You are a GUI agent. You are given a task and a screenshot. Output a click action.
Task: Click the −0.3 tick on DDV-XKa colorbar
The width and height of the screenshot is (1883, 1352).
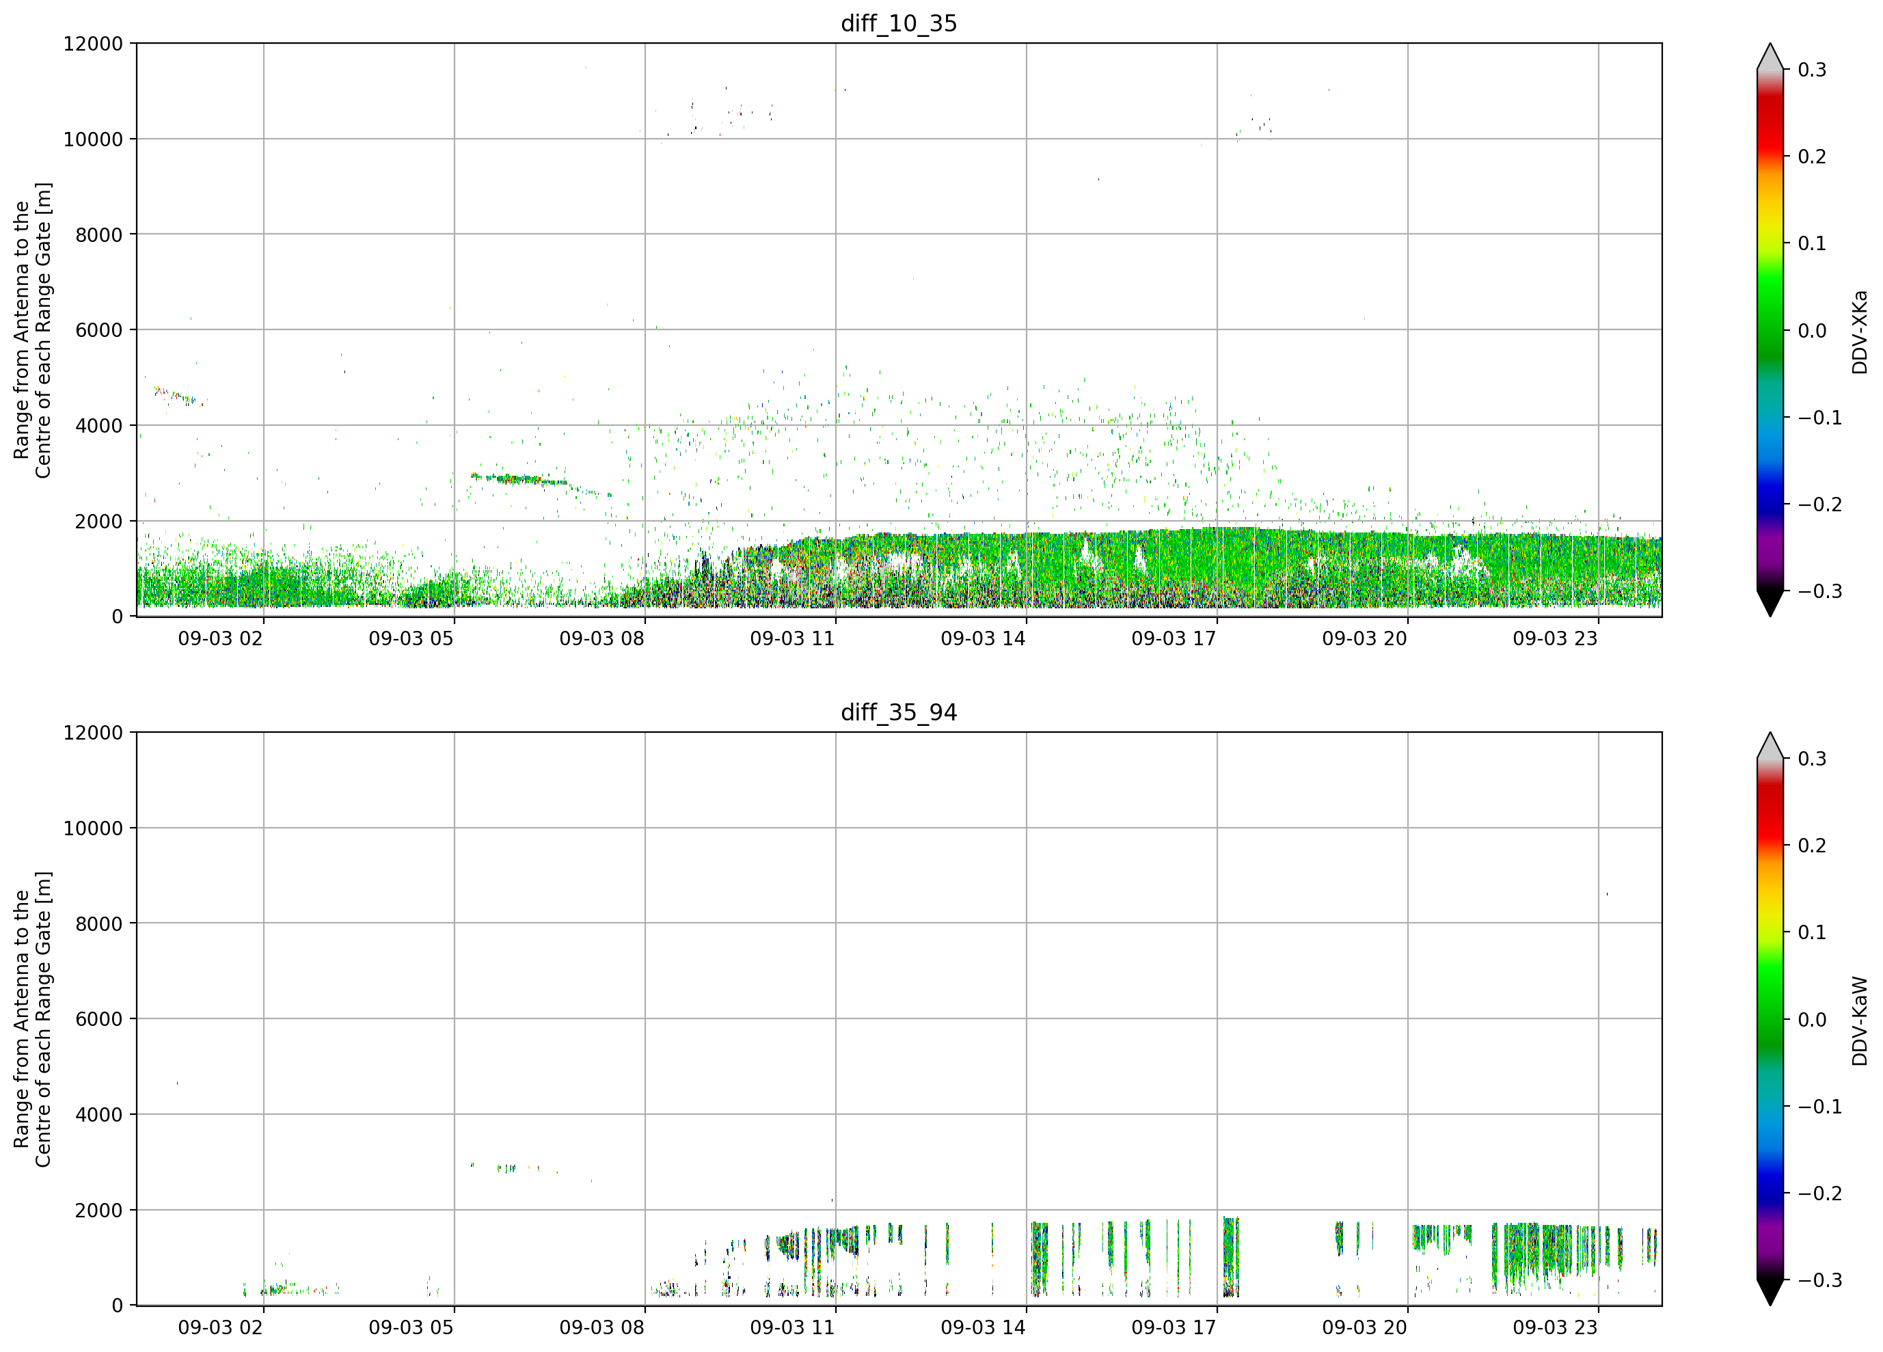click(1820, 591)
